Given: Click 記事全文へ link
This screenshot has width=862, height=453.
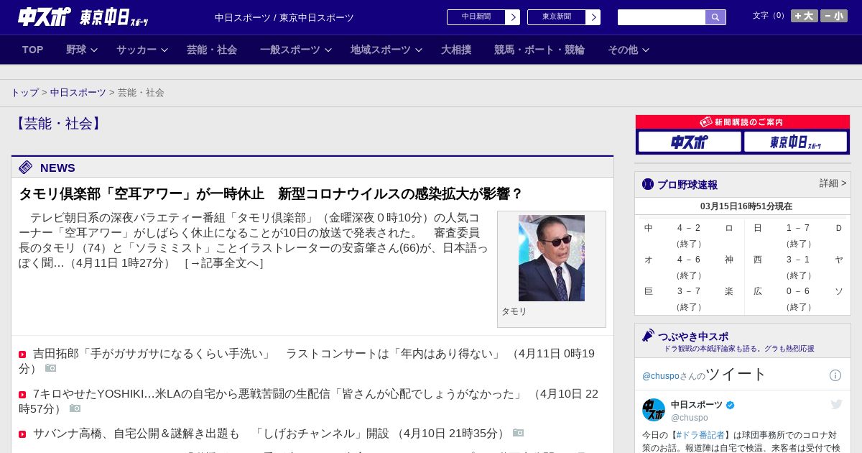Looking at the screenshot, I should (224, 263).
